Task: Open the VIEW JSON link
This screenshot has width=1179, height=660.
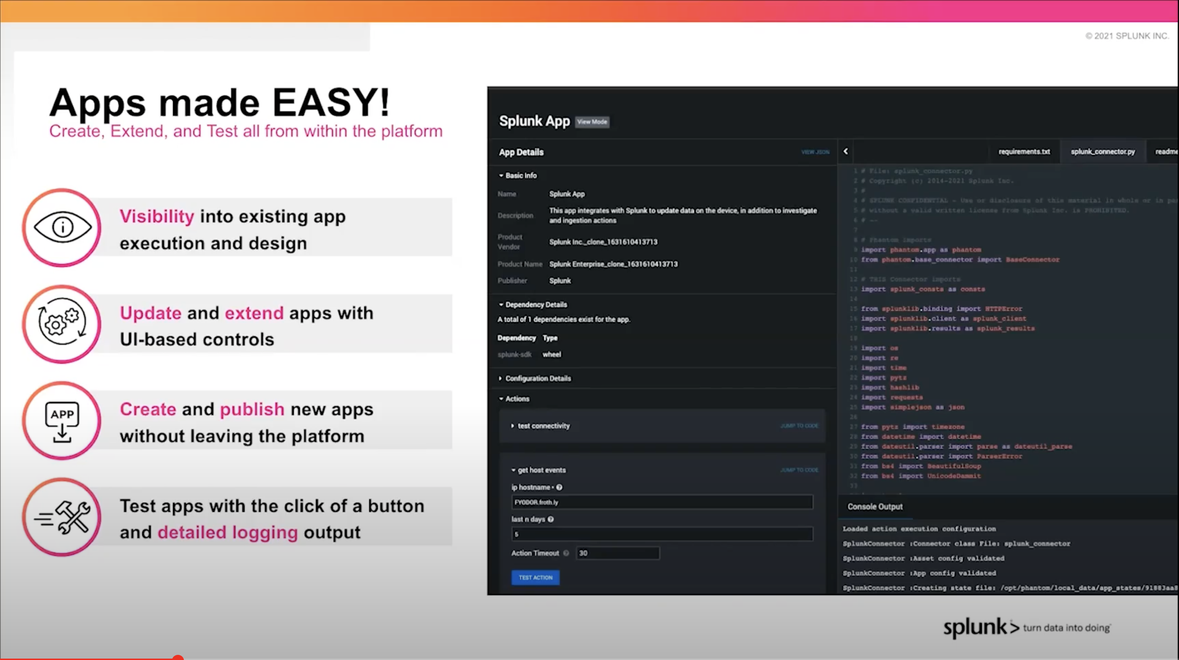Action: 815,152
